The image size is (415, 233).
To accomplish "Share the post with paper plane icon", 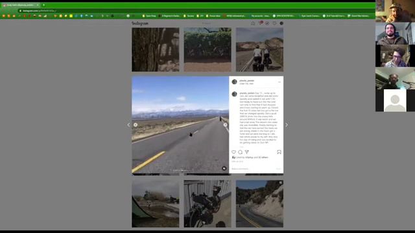I will pyautogui.click(x=246, y=152).
